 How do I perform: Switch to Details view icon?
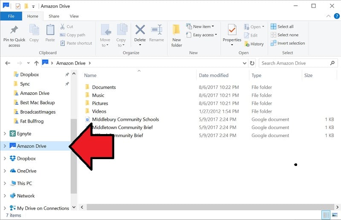pyautogui.click(x=326, y=215)
